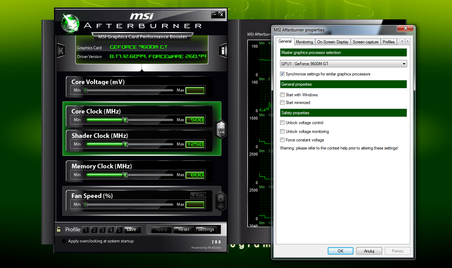Click OK in the properties dialog
The image size is (452, 268).
point(340,251)
